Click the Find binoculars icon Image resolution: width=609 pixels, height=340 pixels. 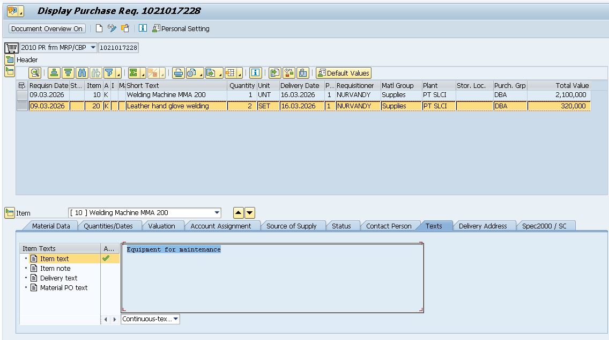(82, 73)
